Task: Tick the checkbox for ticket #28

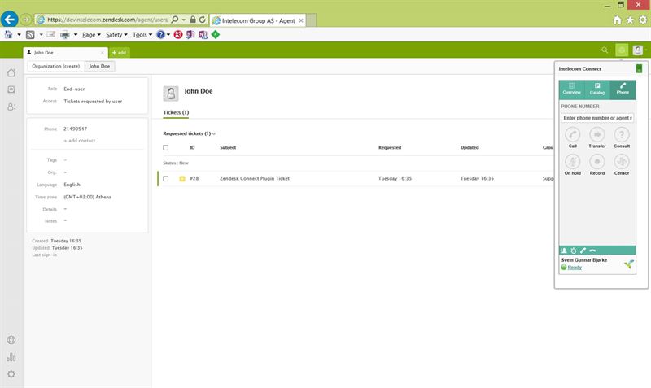Action: coord(166,178)
